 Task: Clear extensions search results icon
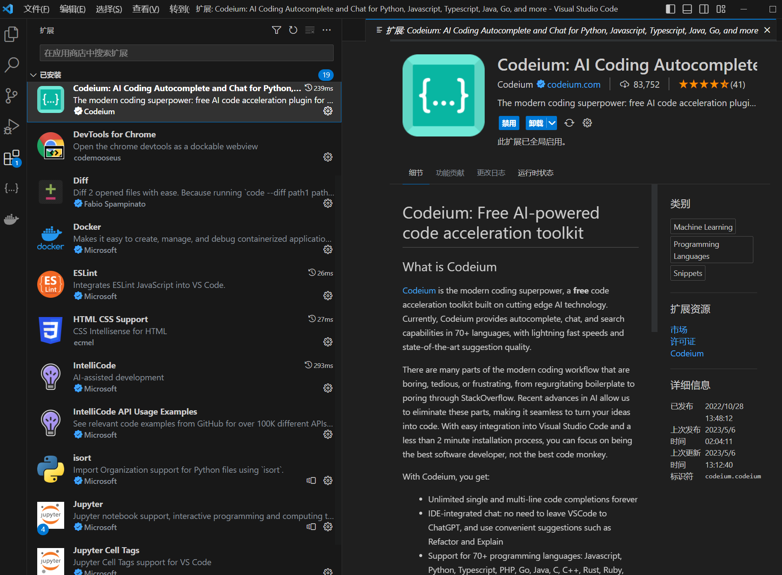310,30
